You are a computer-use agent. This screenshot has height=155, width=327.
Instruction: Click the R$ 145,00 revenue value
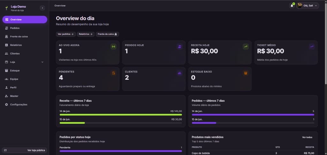tap(176, 111)
